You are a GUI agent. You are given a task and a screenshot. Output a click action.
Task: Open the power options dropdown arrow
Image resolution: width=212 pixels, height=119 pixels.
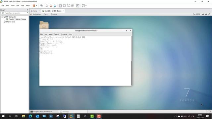[x=36, y=6]
